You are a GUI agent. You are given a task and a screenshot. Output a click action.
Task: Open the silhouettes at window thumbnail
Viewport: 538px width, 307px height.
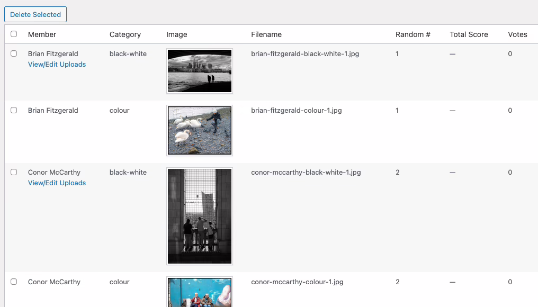point(200,216)
